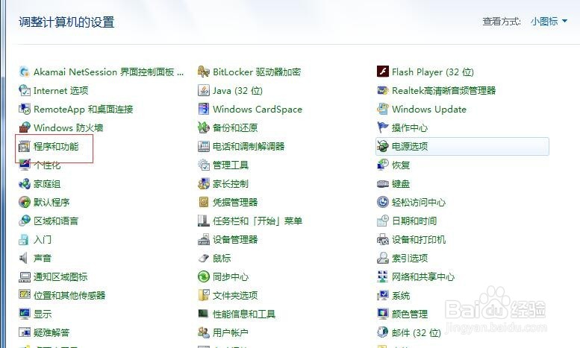The height and width of the screenshot is (348, 580).
Task: Open the 电话和调制解调器 link
Action: tap(249, 146)
